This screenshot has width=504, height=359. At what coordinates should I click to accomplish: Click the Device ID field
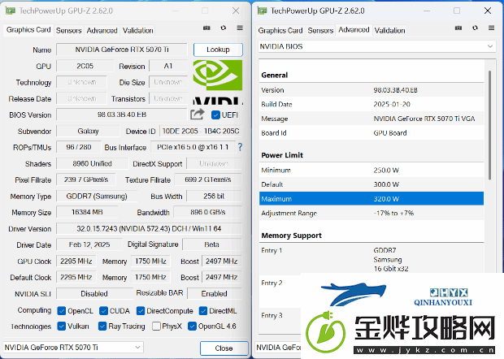[x=201, y=131]
